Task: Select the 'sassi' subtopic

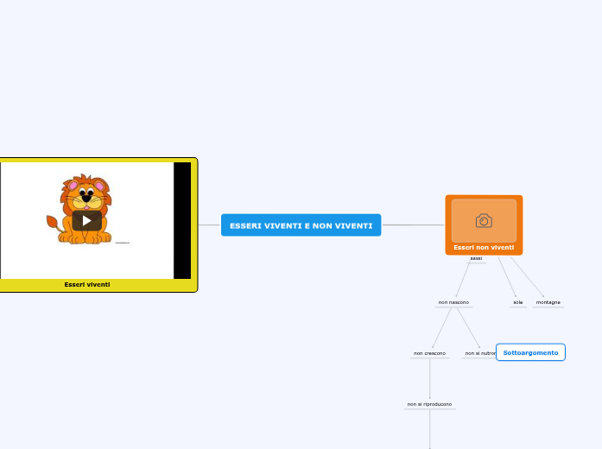Action: 476,258
